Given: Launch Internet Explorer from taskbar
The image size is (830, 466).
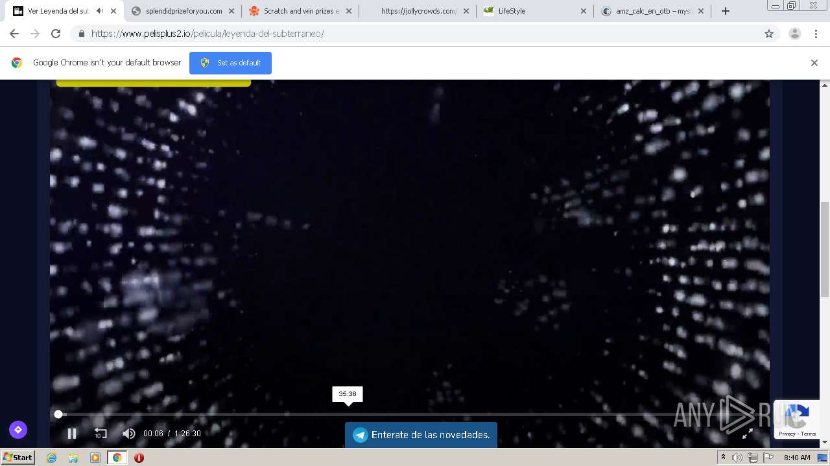Looking at the screenshot, I should (51, 458).
